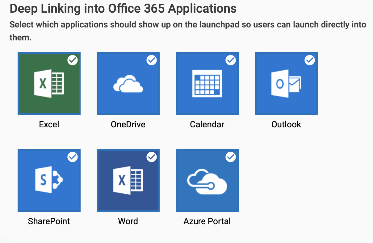Select the Calendar grid tile icon
The image size is (373, 243).
click(207, 84)
